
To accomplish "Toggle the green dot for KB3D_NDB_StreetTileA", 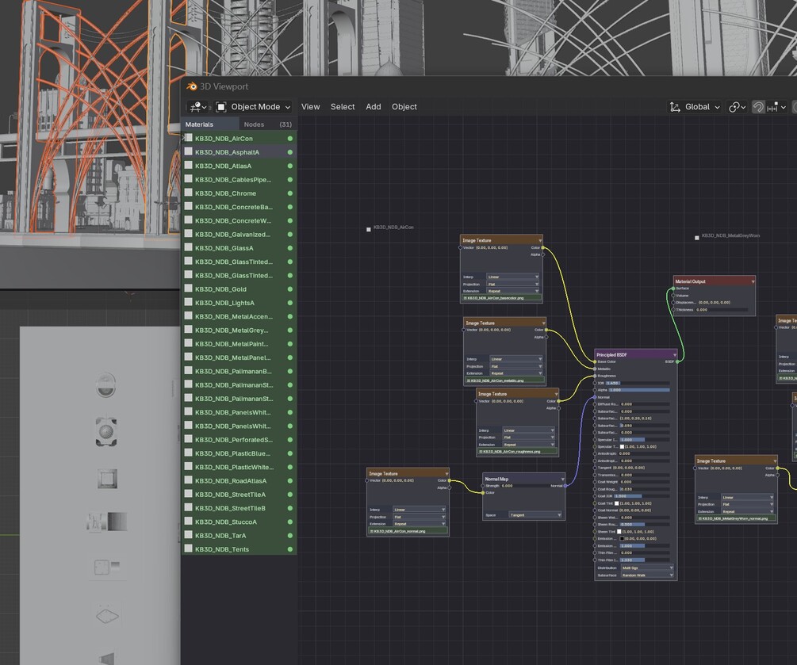I will [x=289, y=495].
